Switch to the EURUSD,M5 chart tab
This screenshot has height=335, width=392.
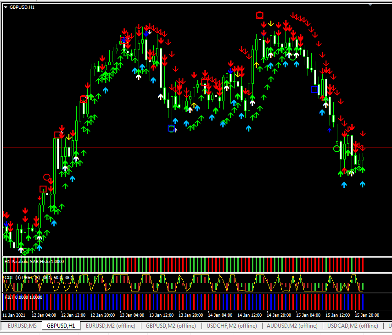[22, 326]
